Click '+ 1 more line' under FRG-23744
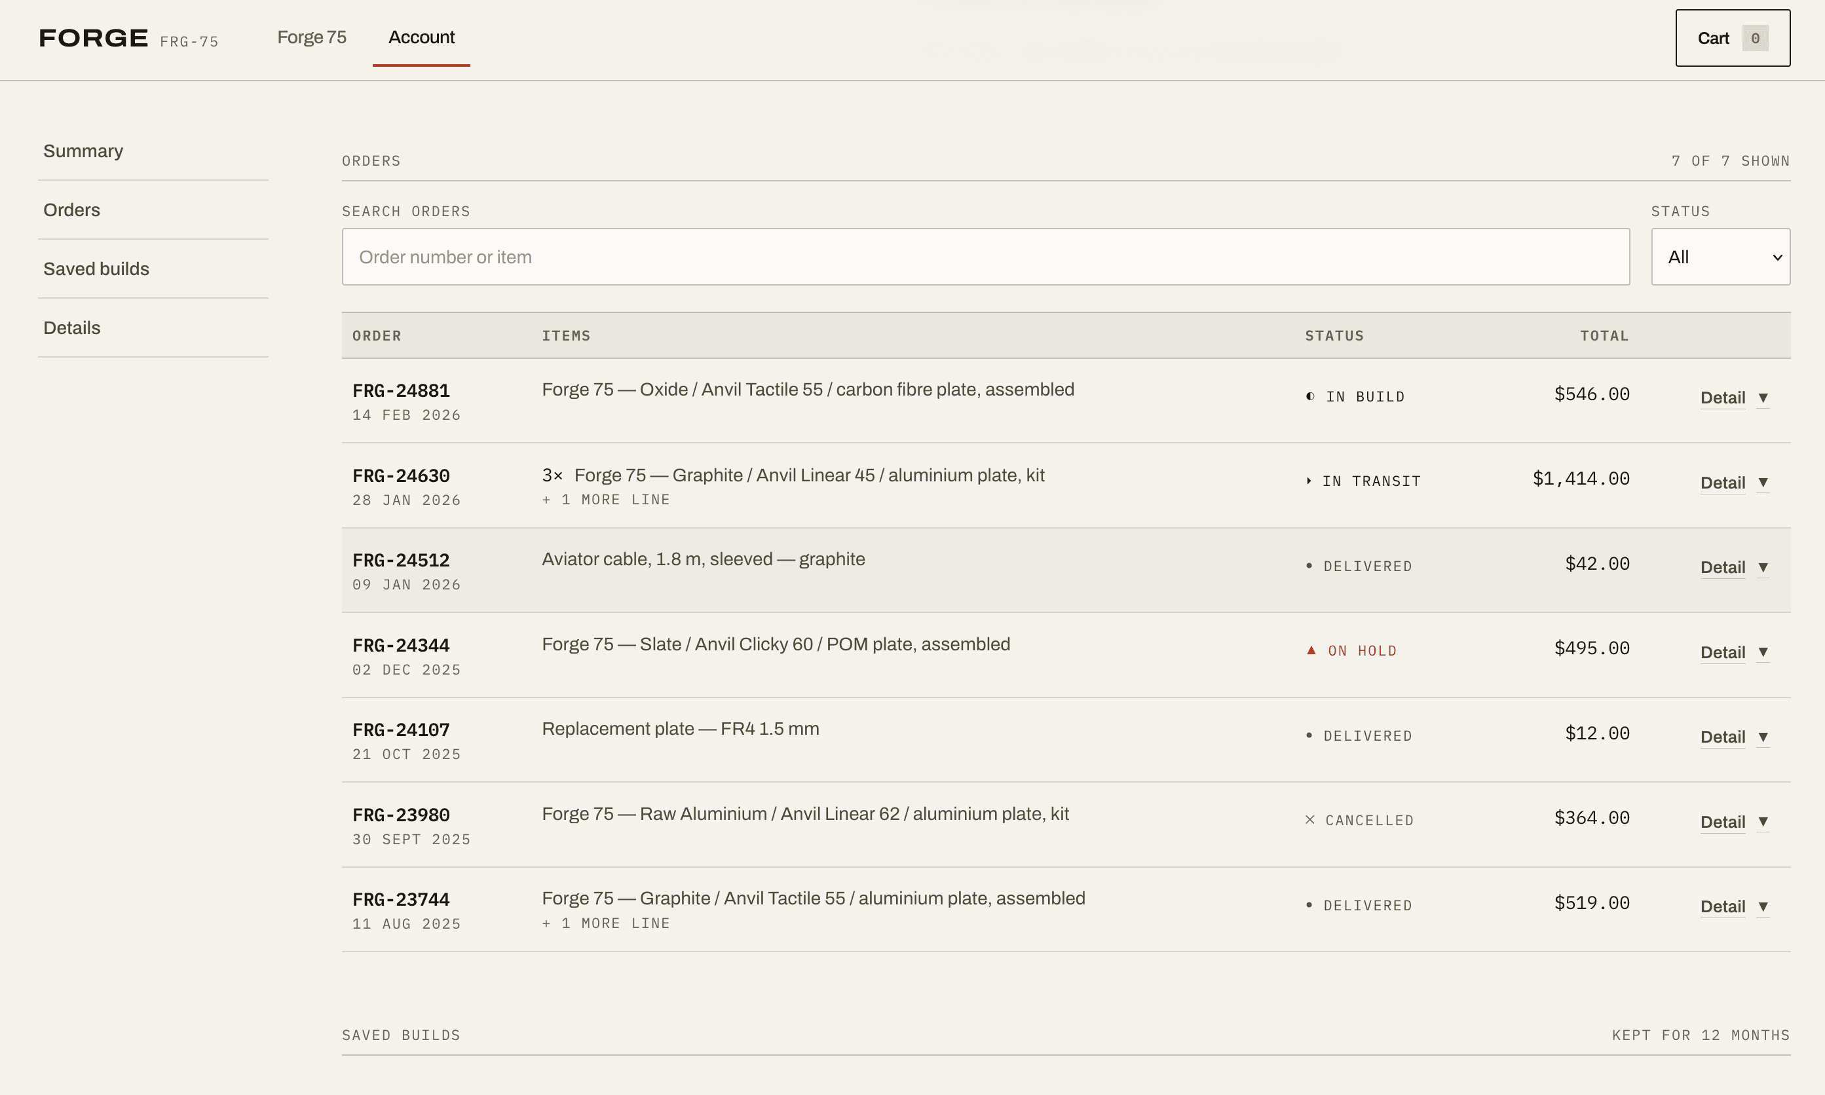This screenshot has height=1095, width=1825. click(606, 924)
